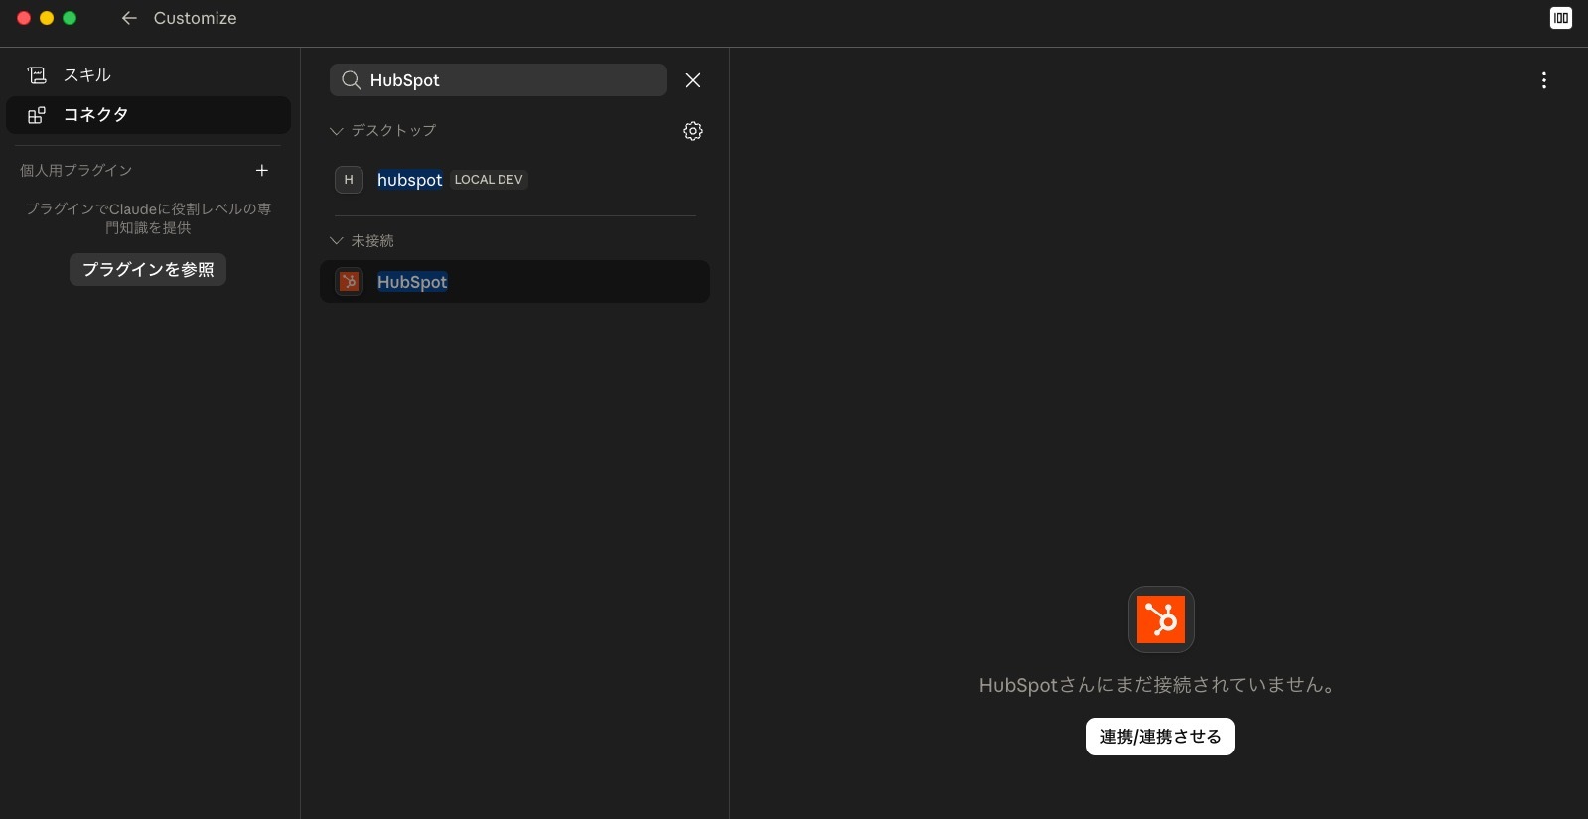Toggle the panel icon at top right
Viewport: 1588px width, 819px height.
point(1561,18)
